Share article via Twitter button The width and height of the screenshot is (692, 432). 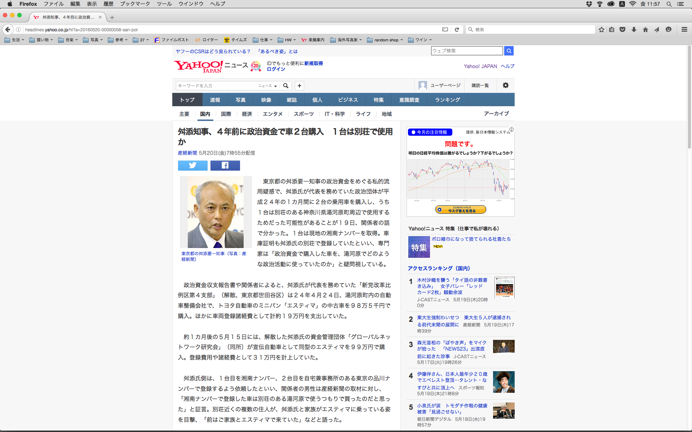(192, 165)
